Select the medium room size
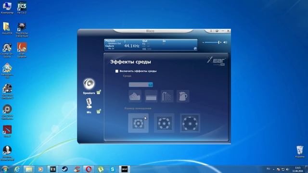This screenshot has width=308, height=173. (x=164, y=123)
